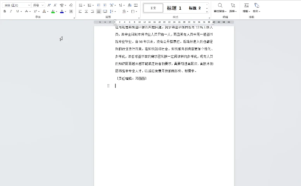Image resolution: width=301 pixels, height=186 pixels.
Task: Apply 标题 1 heading style
Action: (x=174, y=8)
